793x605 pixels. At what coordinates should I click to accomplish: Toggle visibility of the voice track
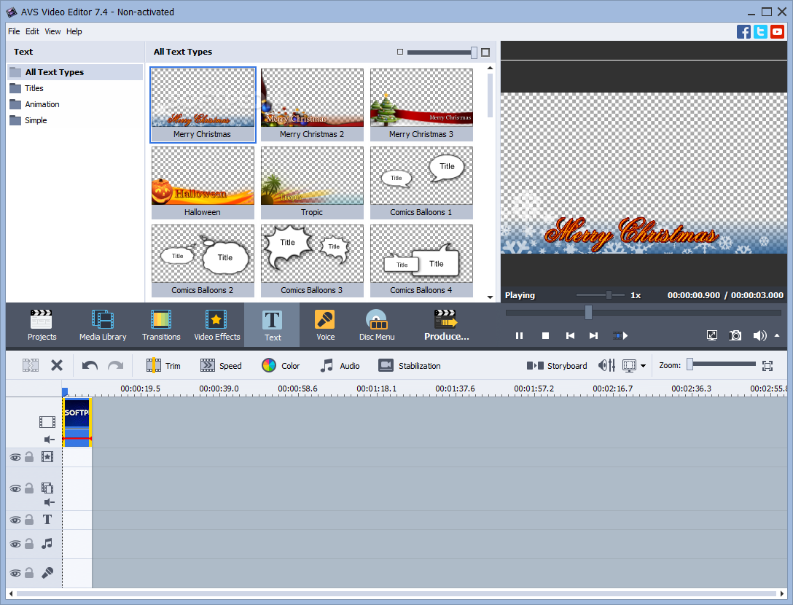[x=15, y=573]
